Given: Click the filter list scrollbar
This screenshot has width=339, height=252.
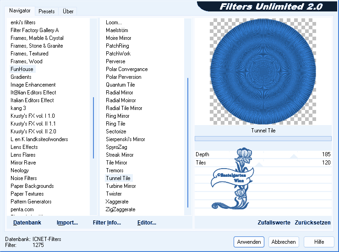Looking at the screenshot, I should 188,142.
